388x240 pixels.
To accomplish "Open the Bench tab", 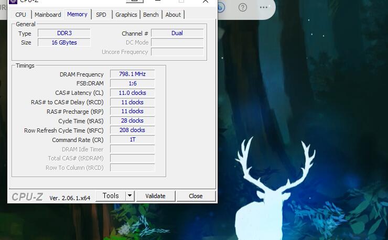I will [x=151, y=15].
